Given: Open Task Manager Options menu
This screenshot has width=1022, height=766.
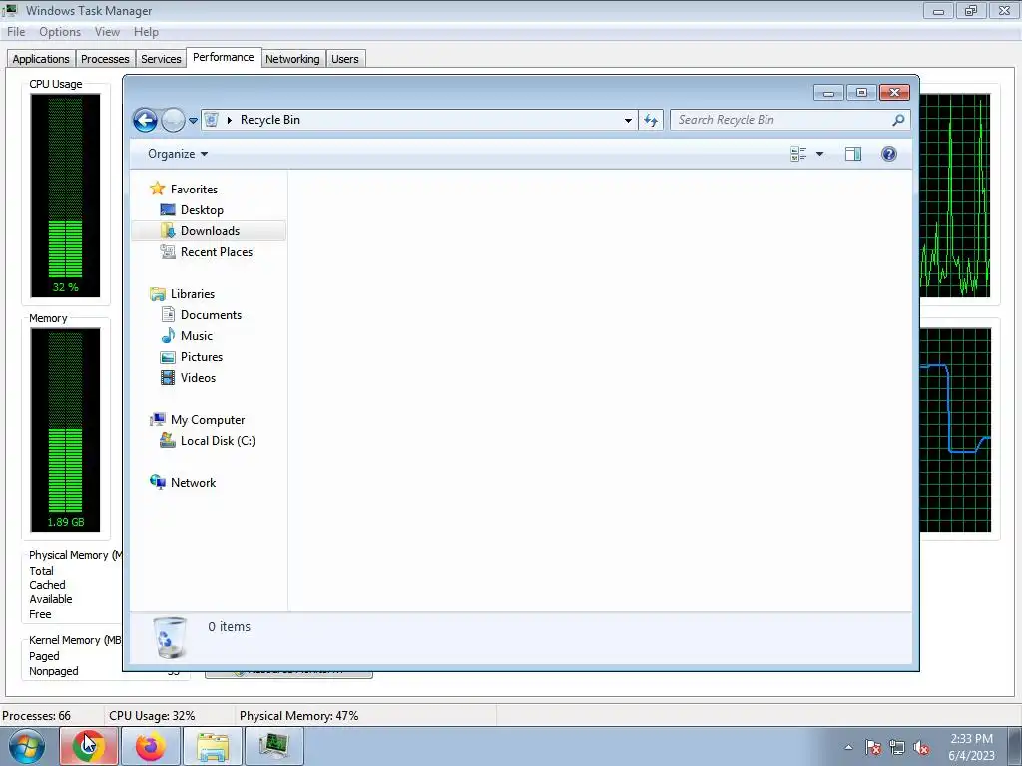Looking at the screenshot, I should coord(60,32).
